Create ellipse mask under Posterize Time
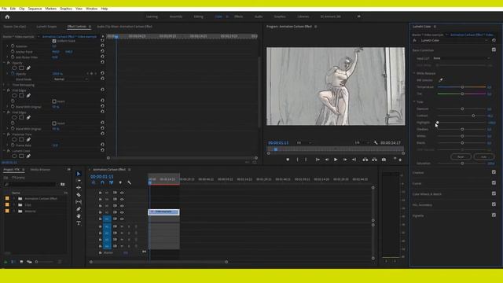This screenshot has width=503, height=283. click(x=14, y=140)
